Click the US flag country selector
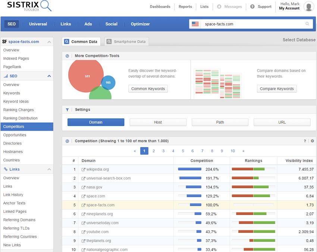The width and height of the screenshot is (317, 252). [195, 24]
